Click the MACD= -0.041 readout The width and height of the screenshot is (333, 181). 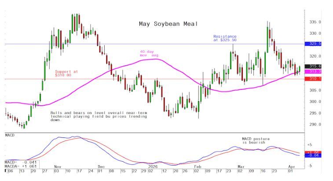point(20,163)
